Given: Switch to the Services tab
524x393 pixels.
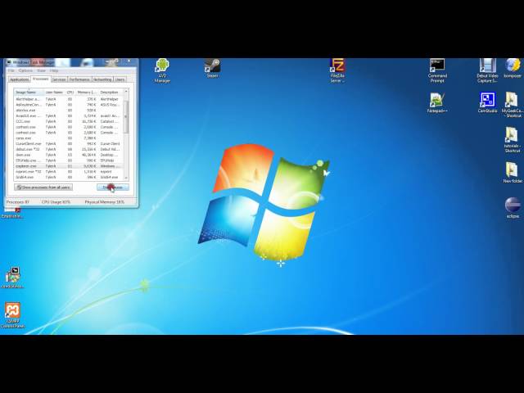Looking at the screenshot, I should (59, 79).
